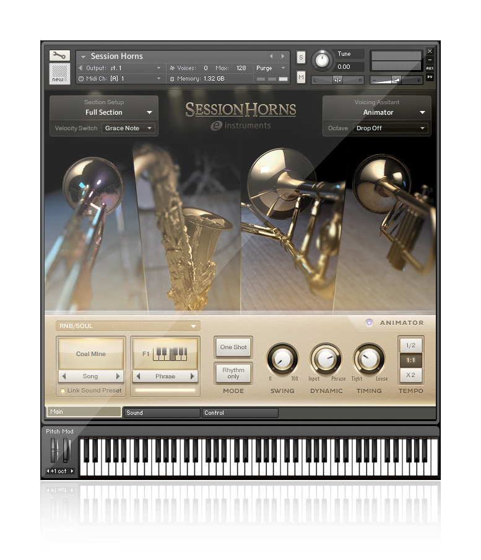The image size is (481, 560).
Task: Click the Animator power icon
Action: point(369,322)
